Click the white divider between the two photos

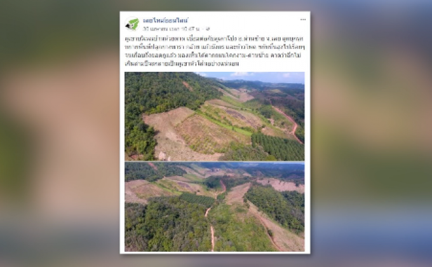(x=214, y=161)
